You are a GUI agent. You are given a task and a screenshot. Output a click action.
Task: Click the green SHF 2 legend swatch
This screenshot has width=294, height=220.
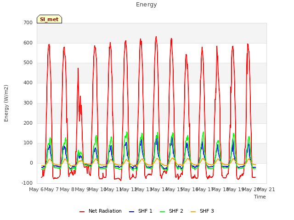click(162, 212)
